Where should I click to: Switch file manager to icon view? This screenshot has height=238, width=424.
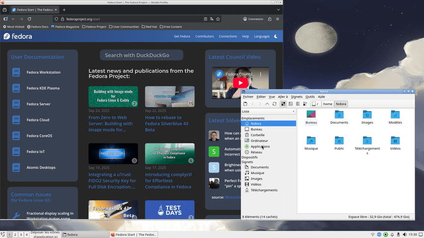point(283,104)
